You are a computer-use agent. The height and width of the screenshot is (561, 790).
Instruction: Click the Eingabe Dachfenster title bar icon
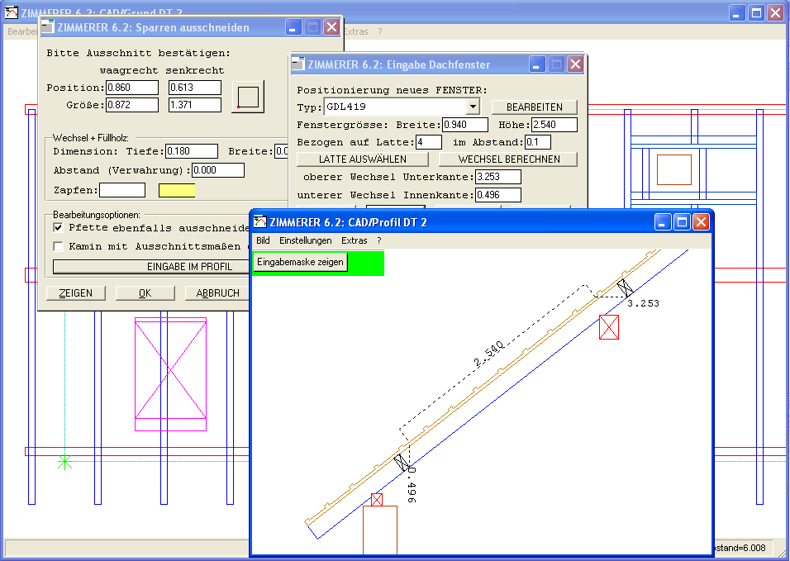pos(298,64)
